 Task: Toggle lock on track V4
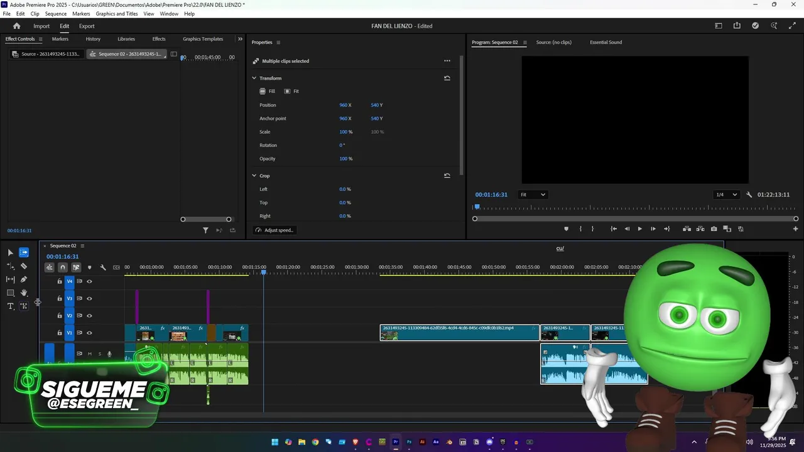pyautogui.click(x=60, y=281)
